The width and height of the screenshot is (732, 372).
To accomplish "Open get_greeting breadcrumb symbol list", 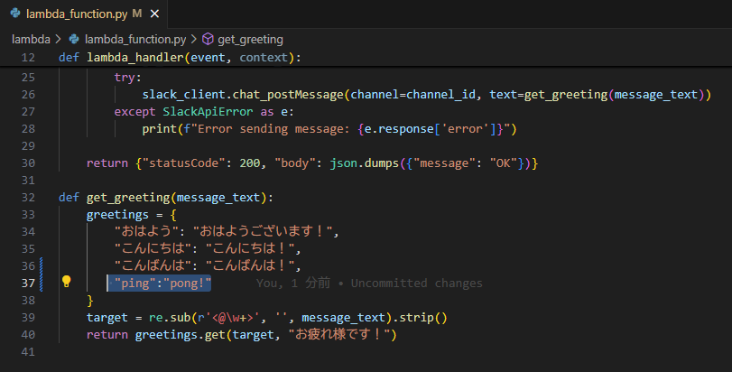I will coord(250,39).
